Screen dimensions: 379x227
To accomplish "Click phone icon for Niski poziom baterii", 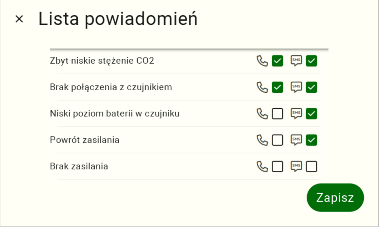I will click(262, 113).
